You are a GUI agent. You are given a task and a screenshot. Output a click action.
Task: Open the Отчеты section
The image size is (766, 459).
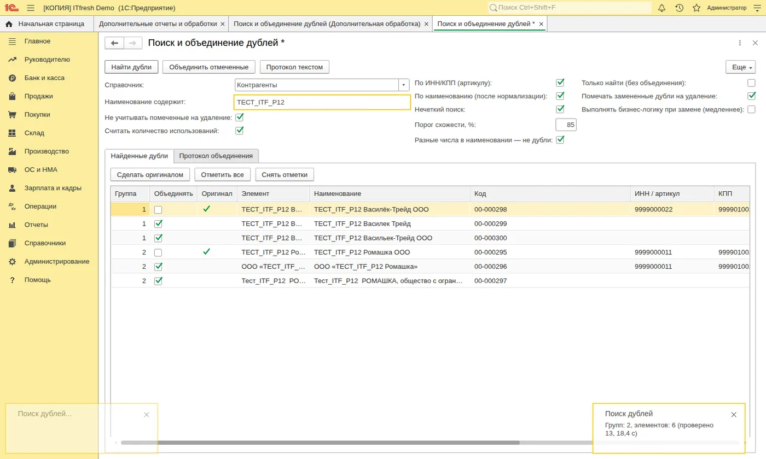coord(36,225)
